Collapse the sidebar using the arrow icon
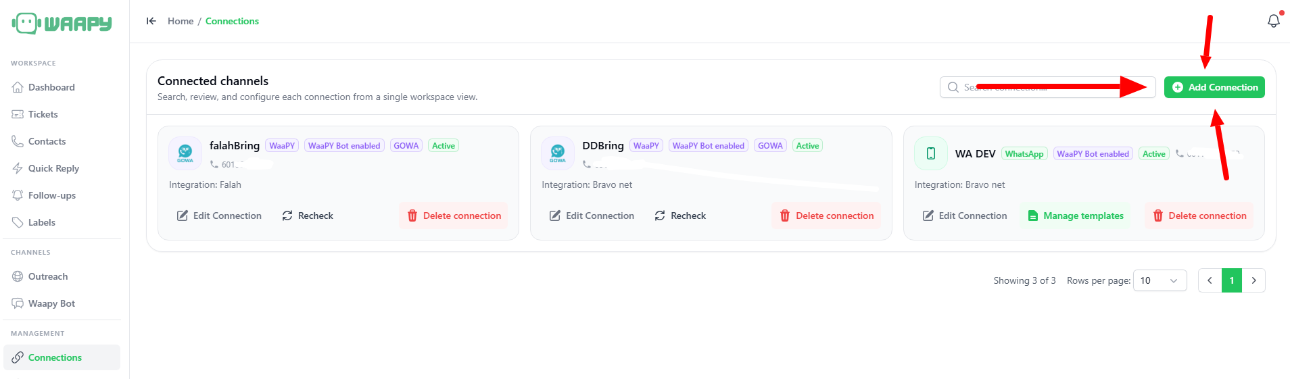 (151, 21)
